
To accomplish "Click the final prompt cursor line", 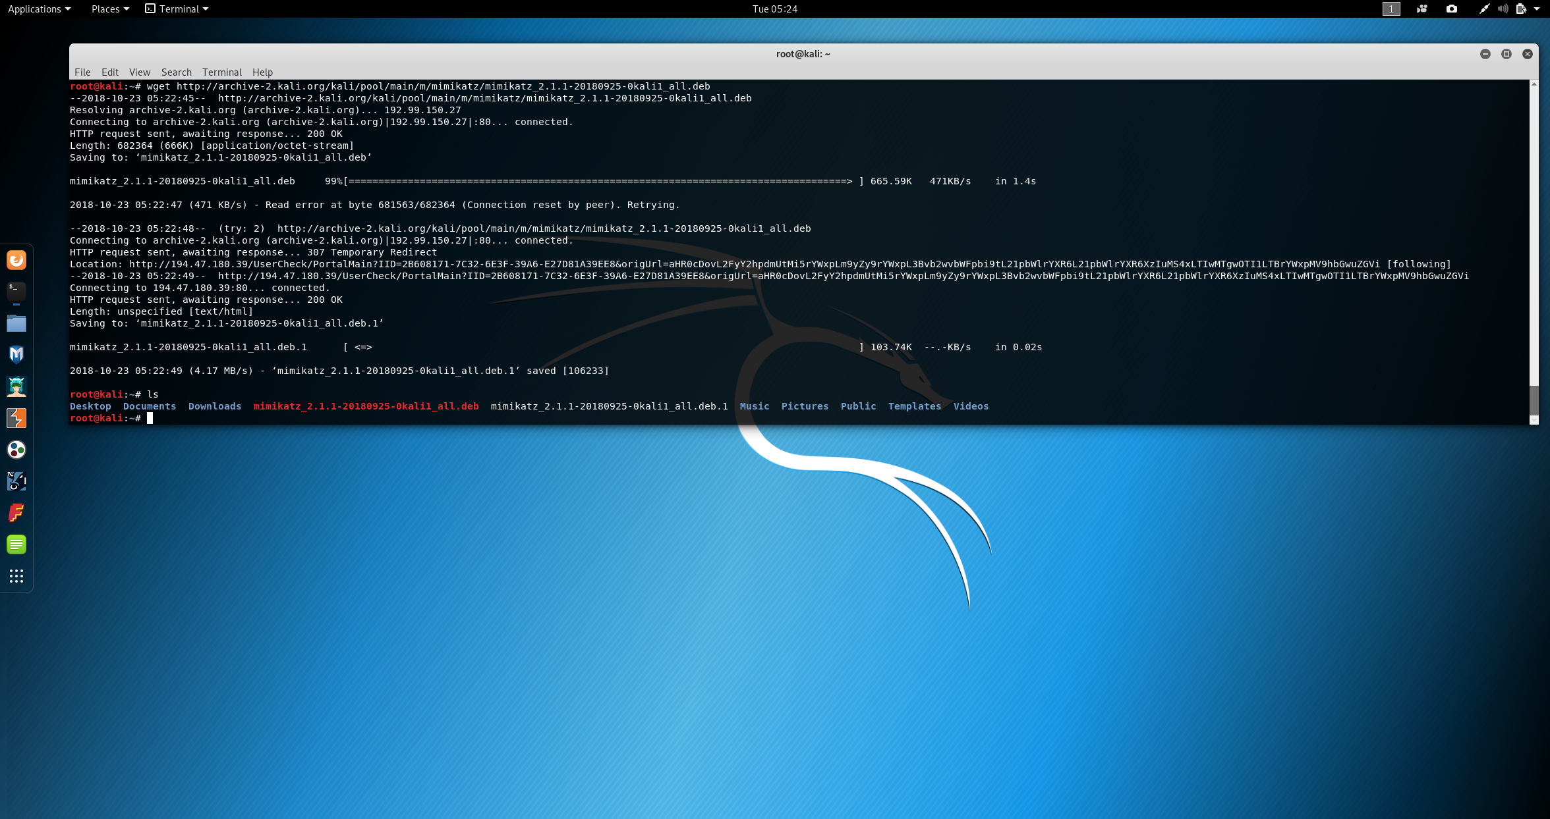I will click(111, 418).
